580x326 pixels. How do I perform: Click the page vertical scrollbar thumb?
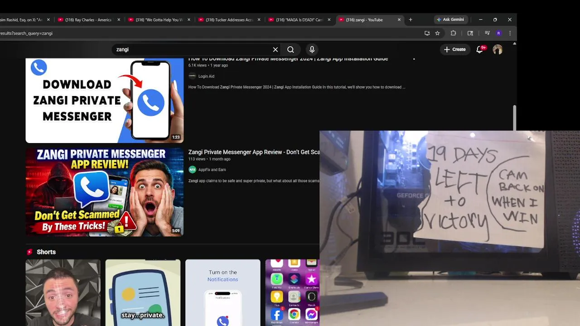(x=514, y=118)
